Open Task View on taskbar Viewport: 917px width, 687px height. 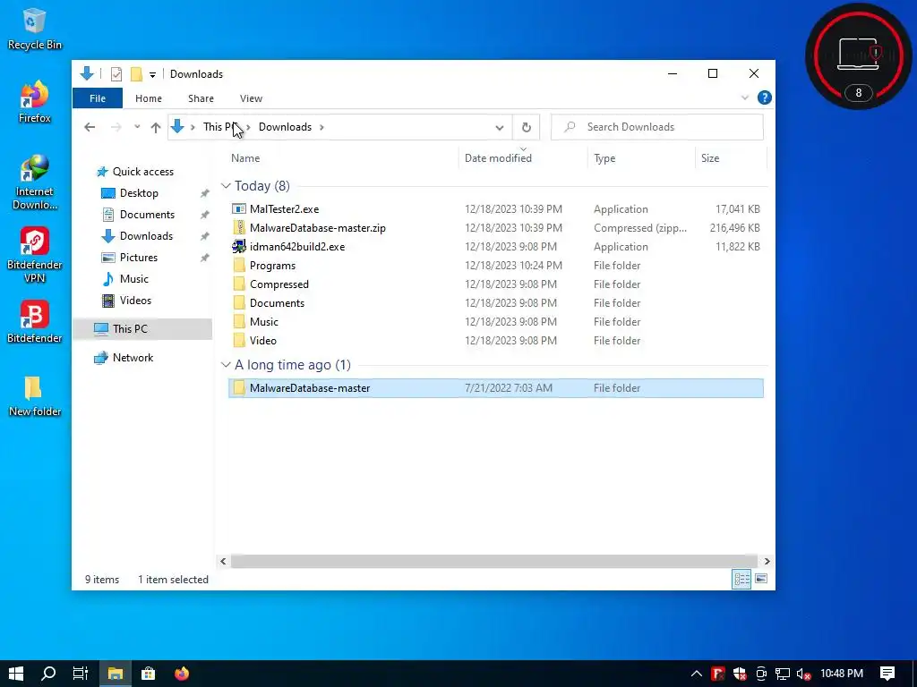click(80, 674)
